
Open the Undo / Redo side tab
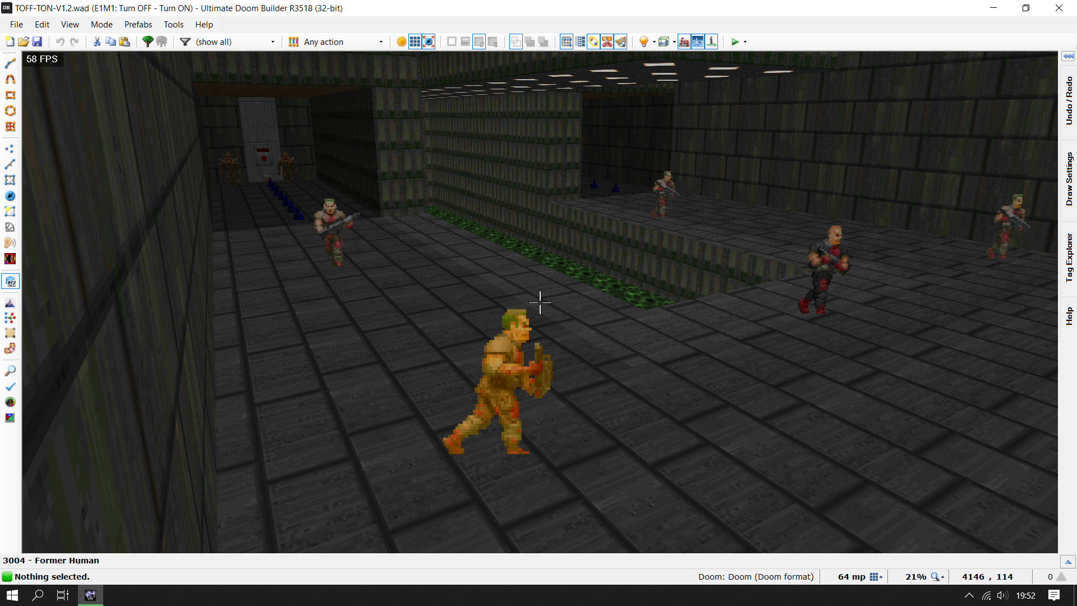tap(1069, 101)
